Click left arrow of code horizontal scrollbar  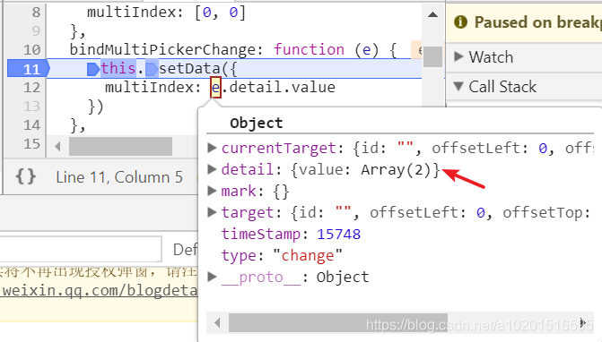pyautogui.click(x=58, y=146)
